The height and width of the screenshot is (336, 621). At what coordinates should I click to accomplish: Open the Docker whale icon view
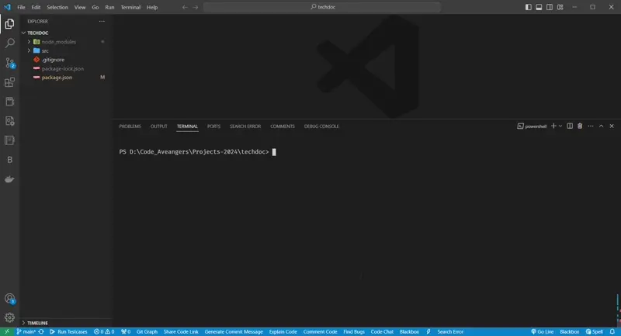(9, 179)
